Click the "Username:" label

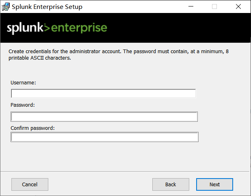(24, 82)
